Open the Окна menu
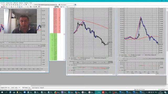This screenshot has height=94, width=168. coord(31,3)
